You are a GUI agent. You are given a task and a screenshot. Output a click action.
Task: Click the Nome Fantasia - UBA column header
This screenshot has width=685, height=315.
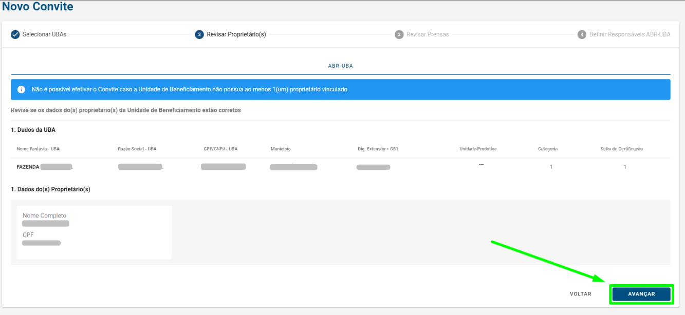(38, 149)
